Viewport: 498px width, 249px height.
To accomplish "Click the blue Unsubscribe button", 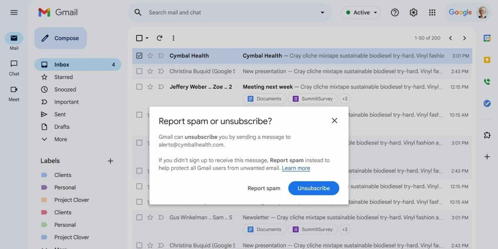I will point(313,188).
